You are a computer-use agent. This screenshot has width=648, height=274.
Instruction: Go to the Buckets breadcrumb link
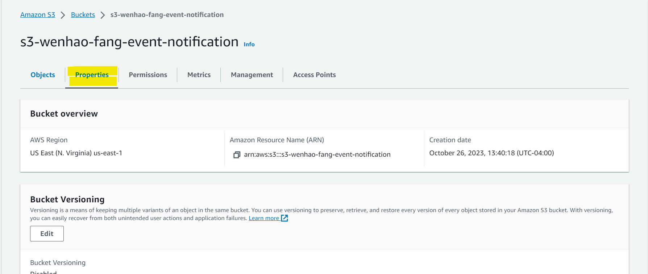[83, 15]
